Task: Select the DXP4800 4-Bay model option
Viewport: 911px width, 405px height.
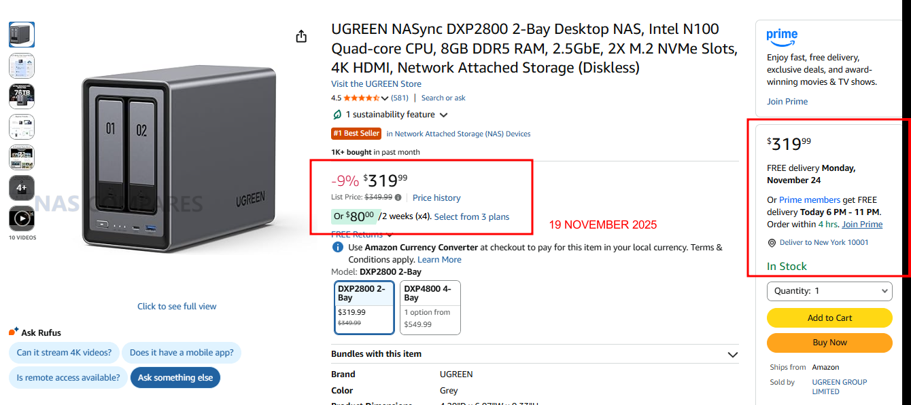Action: click(430, 307)
